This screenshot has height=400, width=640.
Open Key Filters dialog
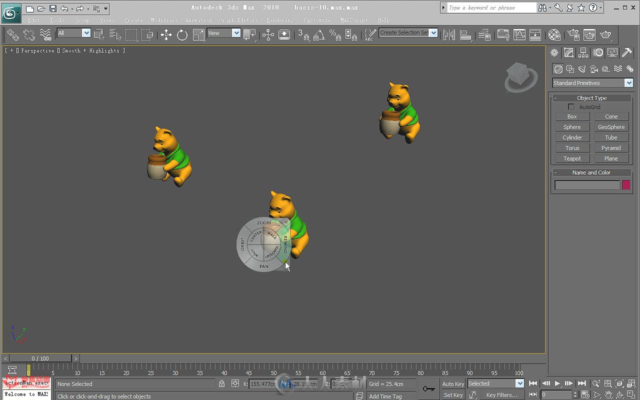click(x=501, y=395)
